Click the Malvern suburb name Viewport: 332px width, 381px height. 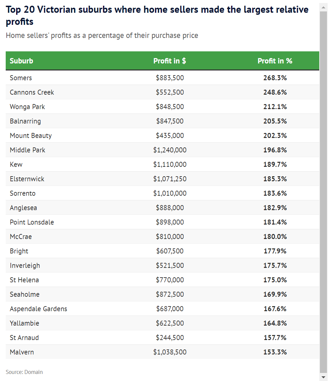pos(22,352)
